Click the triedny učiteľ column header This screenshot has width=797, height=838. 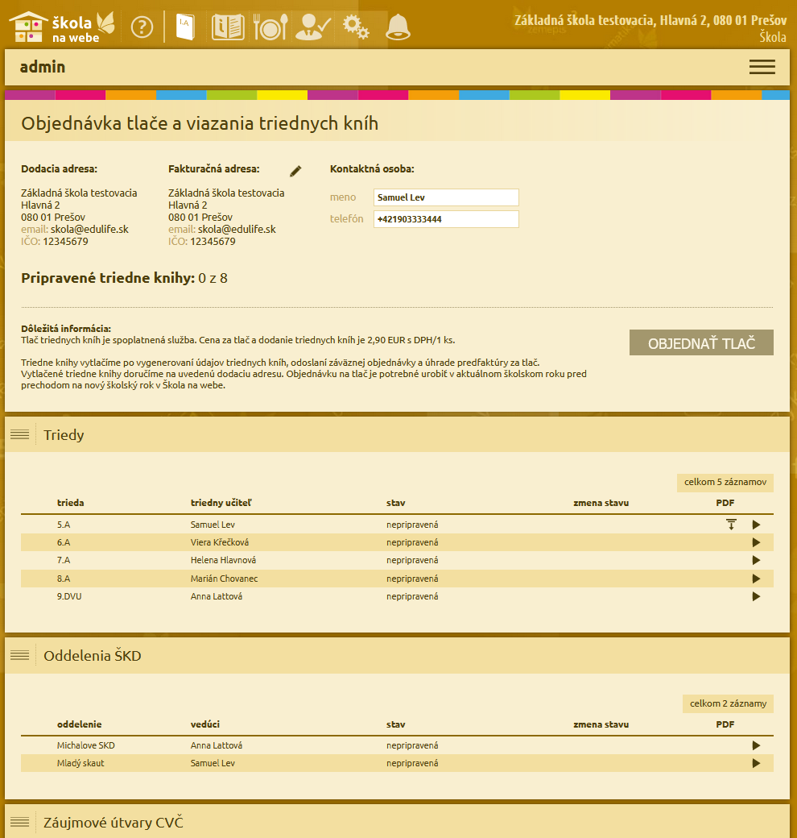pyautogui.click(x=221, y=503)
